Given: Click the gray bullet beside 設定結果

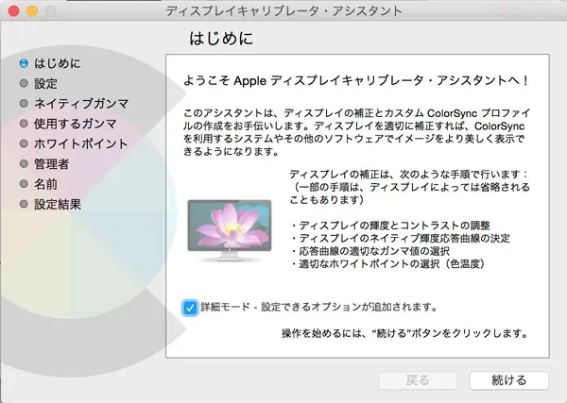Looking at the screenshot, I should coord(24,205).
